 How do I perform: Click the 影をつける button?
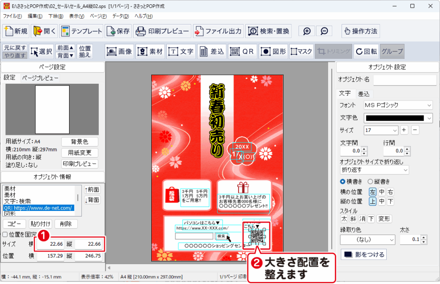[363, 254]
